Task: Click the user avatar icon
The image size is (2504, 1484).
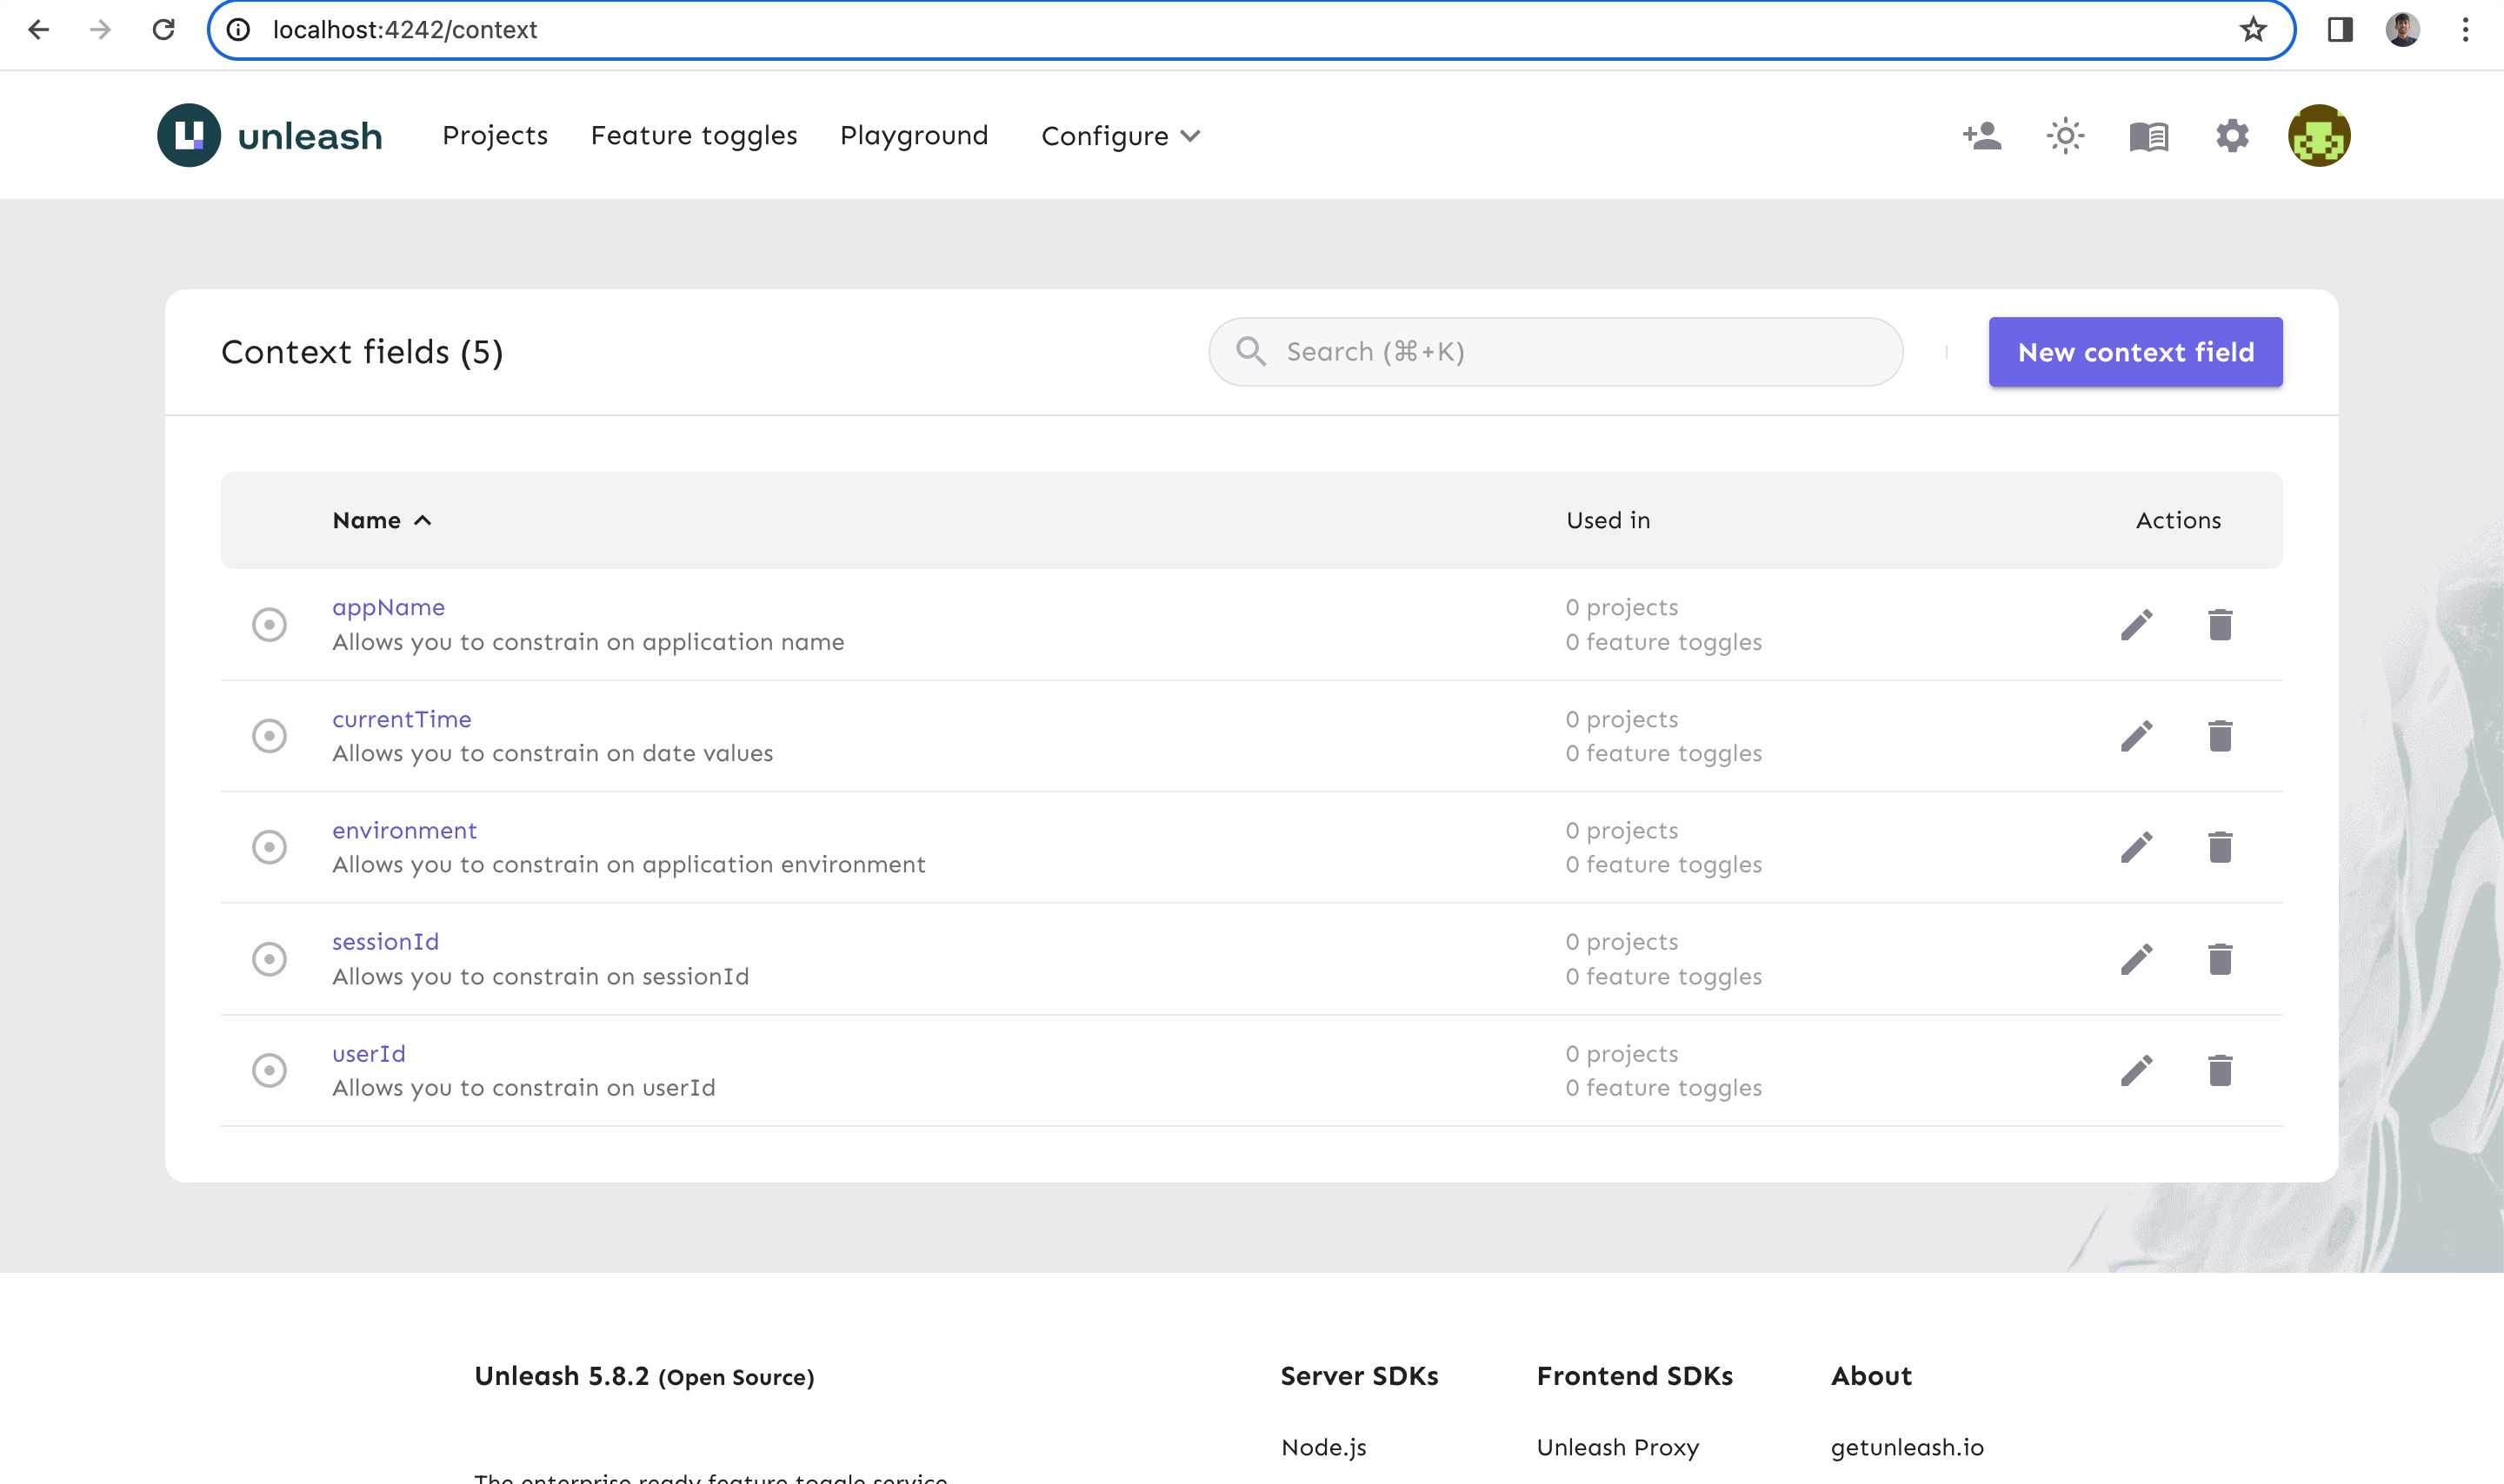Action: click(2319, 135)
